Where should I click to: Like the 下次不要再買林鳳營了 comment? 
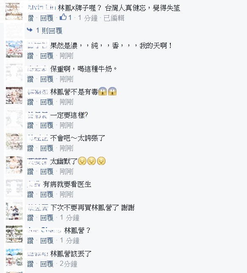[30, 218]
